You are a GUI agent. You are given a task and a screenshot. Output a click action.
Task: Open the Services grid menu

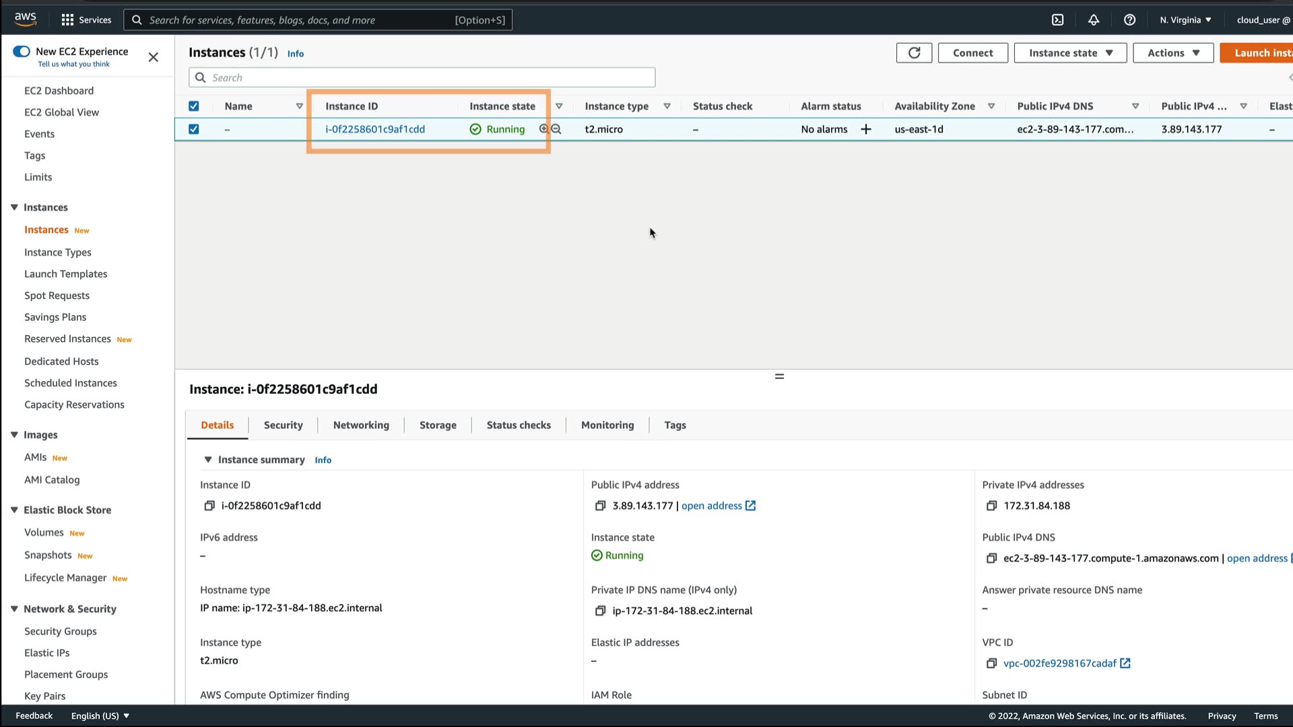[67, 20]
